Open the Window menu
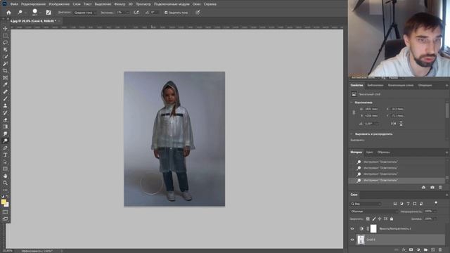The height and width of the screenshot is (253, 450). (x=196, y=4)
